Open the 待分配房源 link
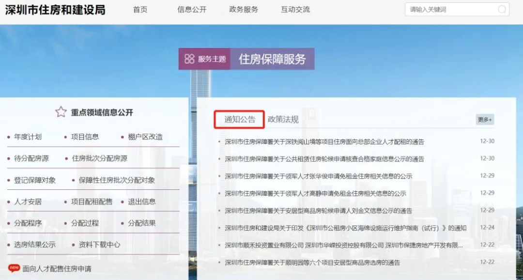 point(31,158)
